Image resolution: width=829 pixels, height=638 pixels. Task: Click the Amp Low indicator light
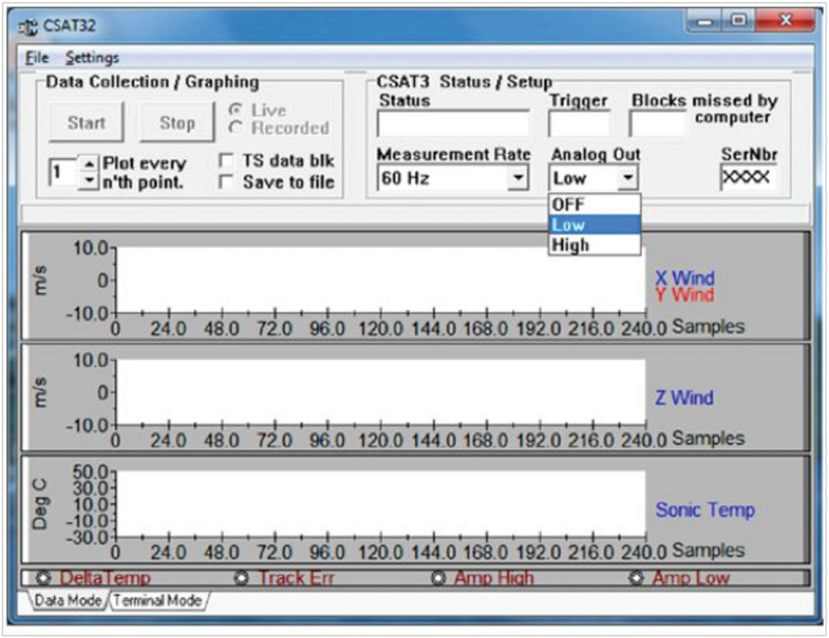(636, 578)
